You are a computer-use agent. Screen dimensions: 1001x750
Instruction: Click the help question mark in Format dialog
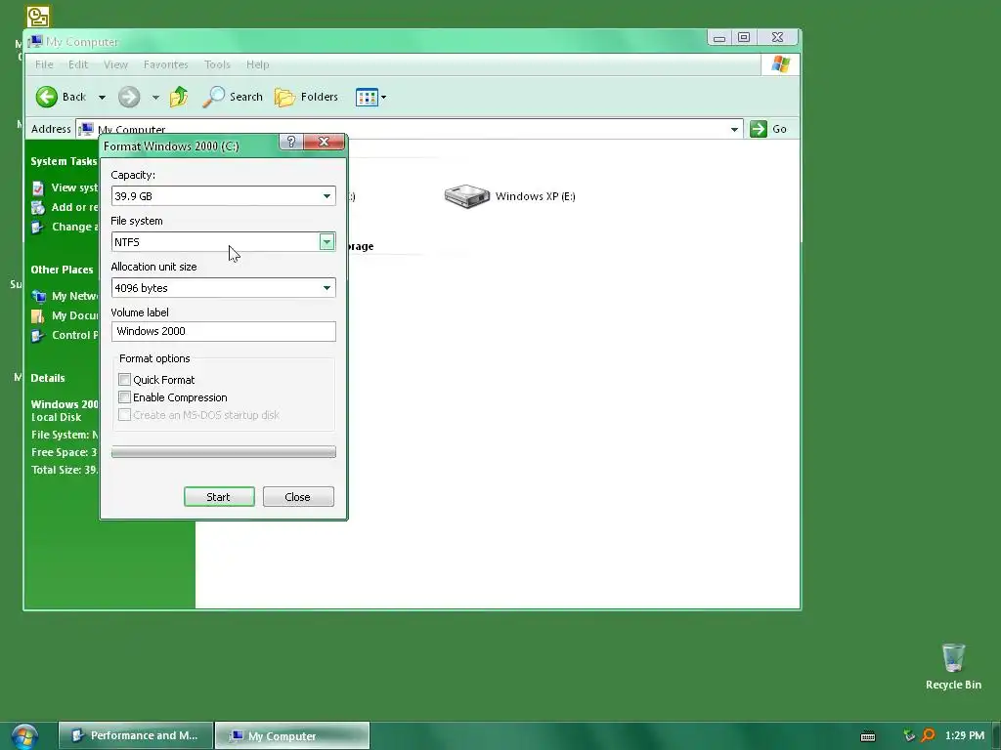click(291, 142)
